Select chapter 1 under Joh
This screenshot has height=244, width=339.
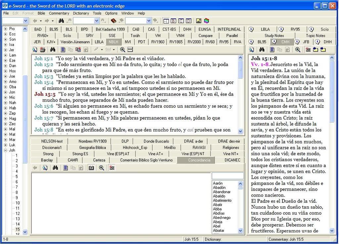tap(17, 155)
